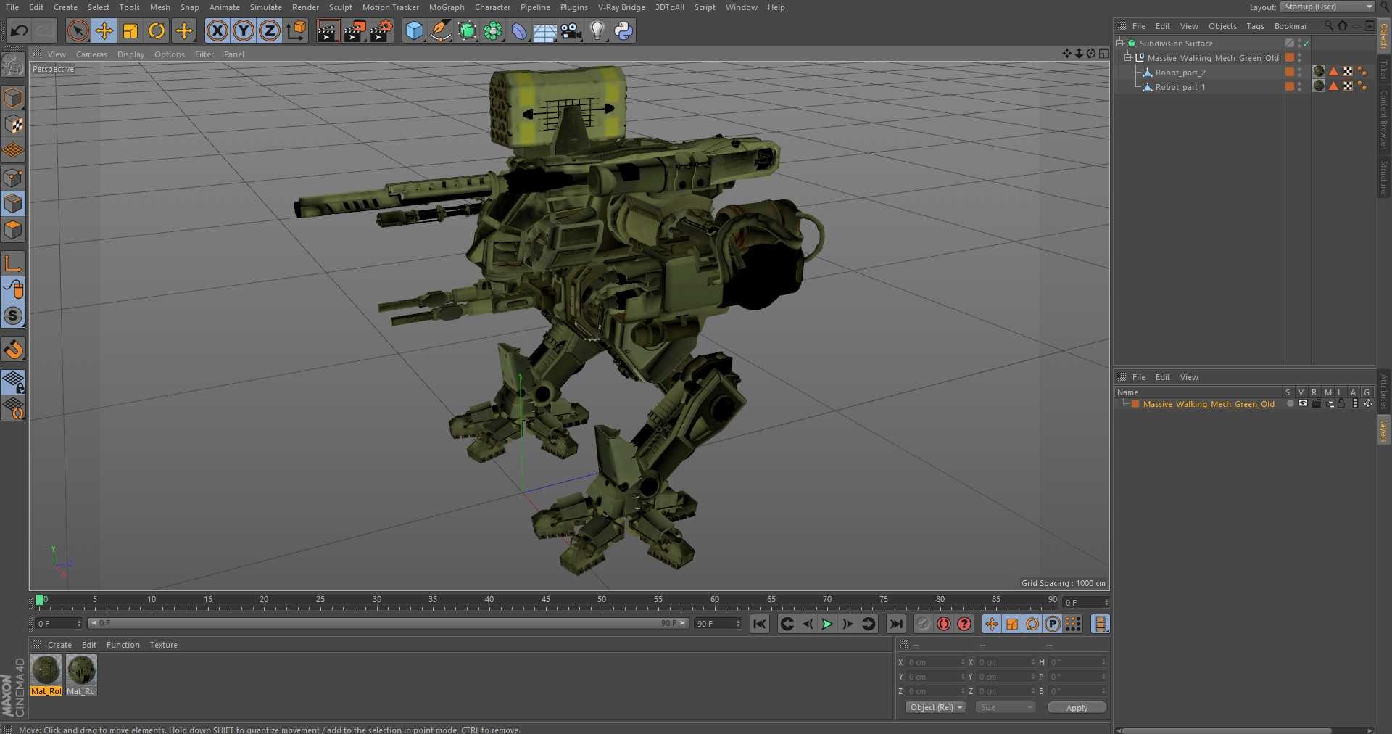Viewport: 1392px width, 734px height.
Task: Click the coordinate system icon
Action: coord(297,30)
